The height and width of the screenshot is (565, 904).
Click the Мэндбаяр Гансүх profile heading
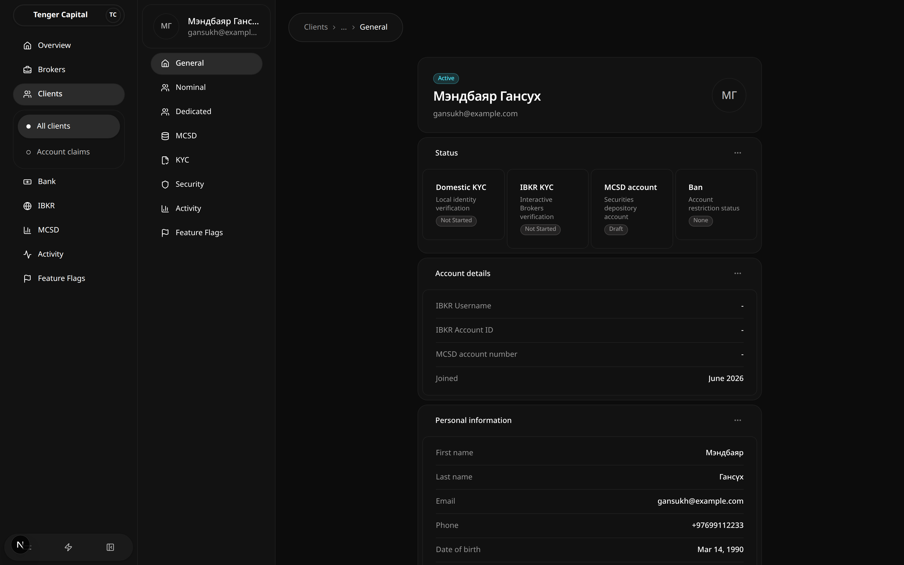click(x=487, y=96)
